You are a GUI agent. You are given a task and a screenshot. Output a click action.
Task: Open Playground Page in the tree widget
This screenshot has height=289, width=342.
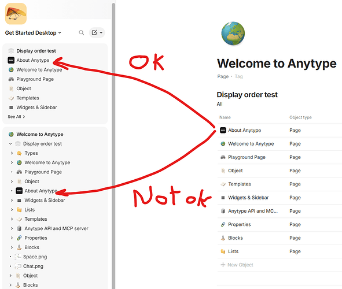43,172
